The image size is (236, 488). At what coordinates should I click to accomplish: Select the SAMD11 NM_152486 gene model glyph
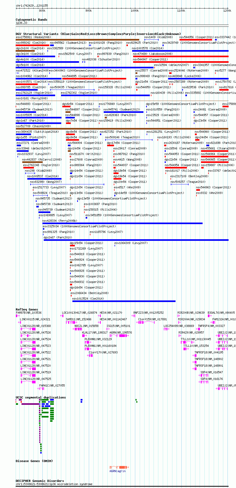tap(72, 322)
